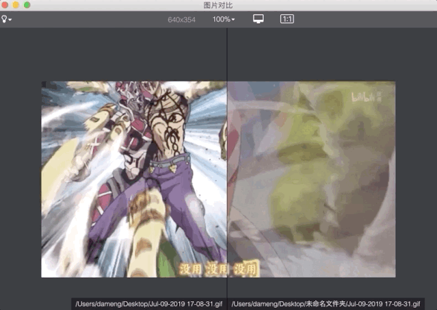Image resolution: width=437 pixels, height=310 pixels.
Task: Click the right blurred comparison image
Action: pos(311,179)
